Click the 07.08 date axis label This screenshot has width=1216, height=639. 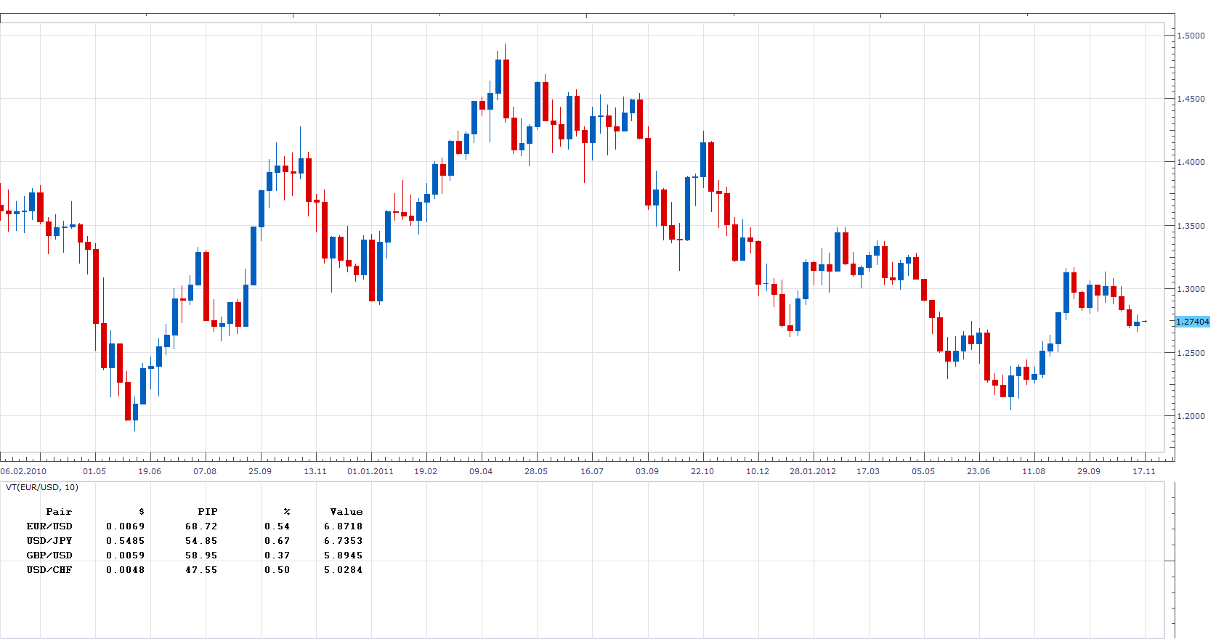tap(205, 471)
